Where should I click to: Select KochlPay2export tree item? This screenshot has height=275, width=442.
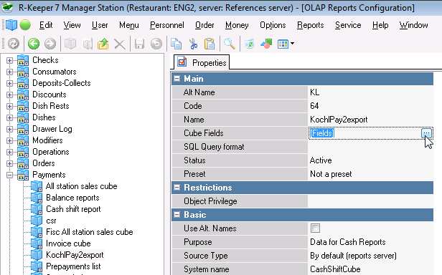click(75, 255)
